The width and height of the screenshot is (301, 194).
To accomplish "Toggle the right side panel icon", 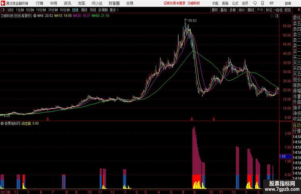I will point(277,16).
